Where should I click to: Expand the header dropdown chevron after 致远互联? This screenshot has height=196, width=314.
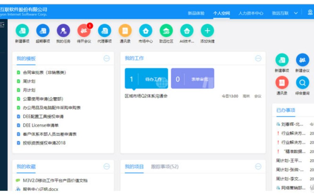click(x=296, y=13)
